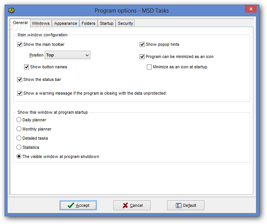Select the Security tab
This screenshot has height=224, width=267.
125,23
